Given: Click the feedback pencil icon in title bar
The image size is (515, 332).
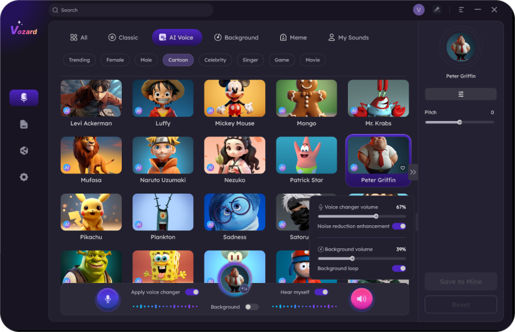Looking at the screenshot, I should 437,10.
